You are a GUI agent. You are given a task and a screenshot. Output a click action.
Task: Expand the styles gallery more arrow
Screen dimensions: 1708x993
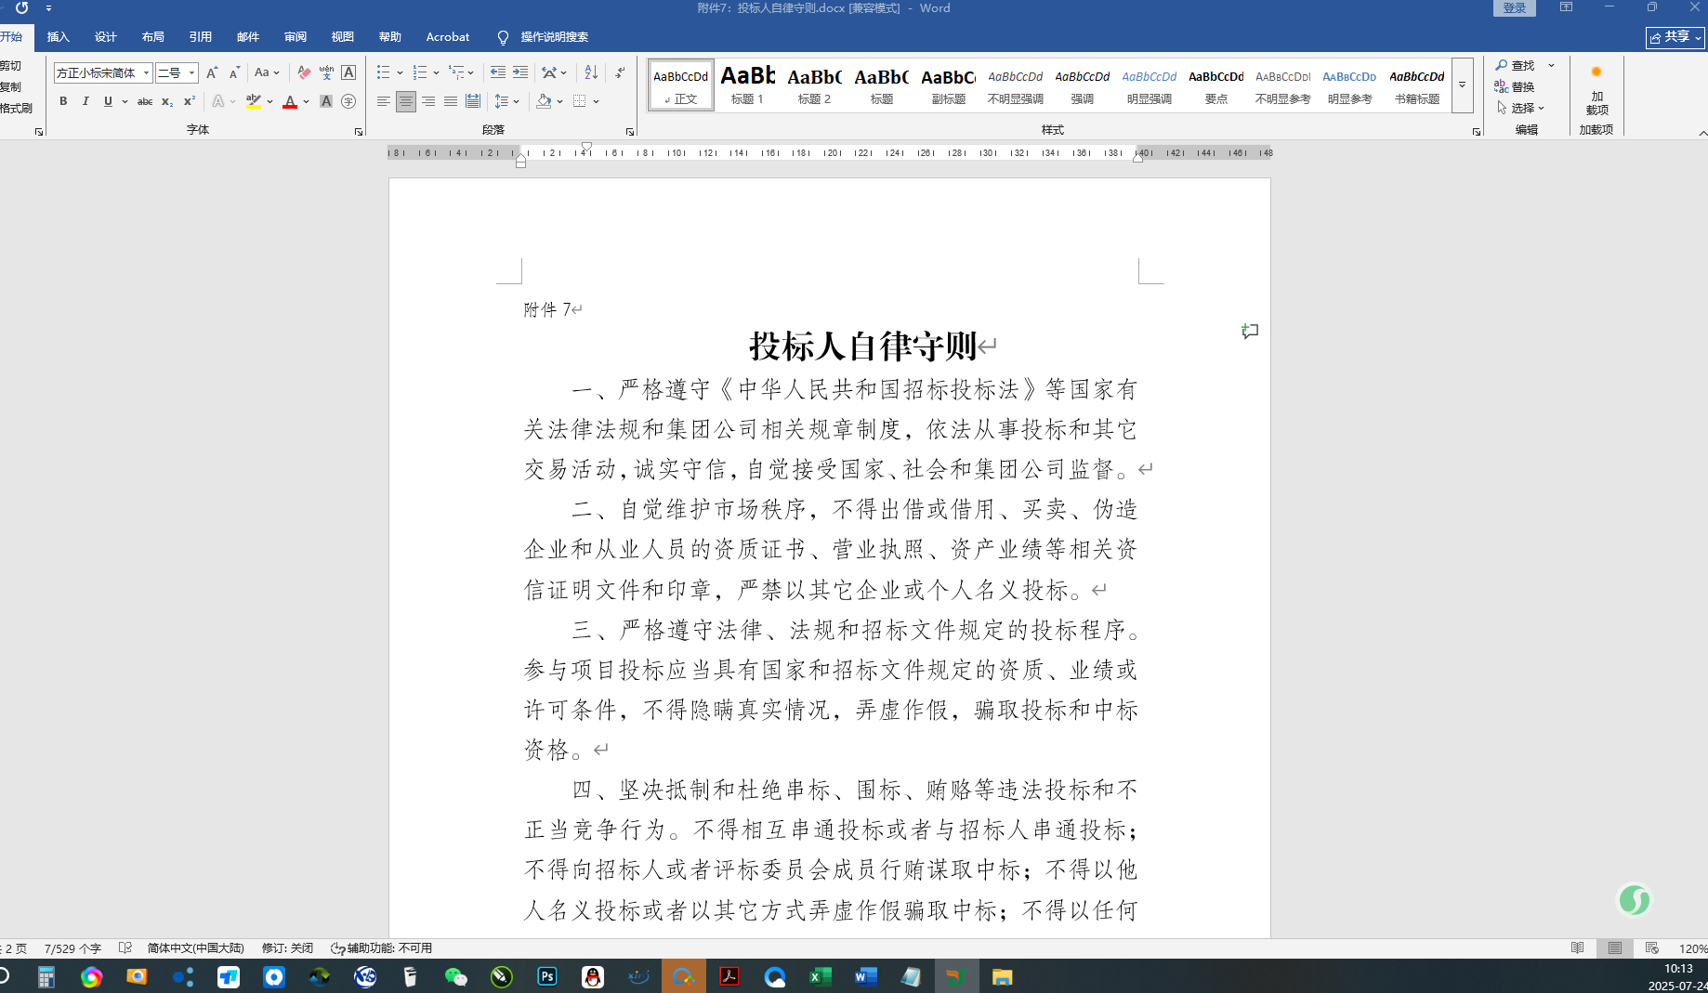[1462, 85]
